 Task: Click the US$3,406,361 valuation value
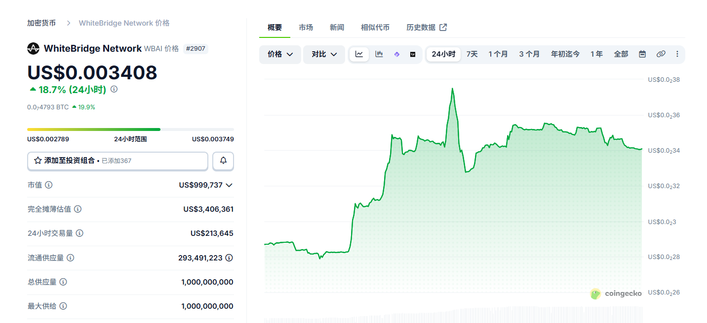[208, 209]
